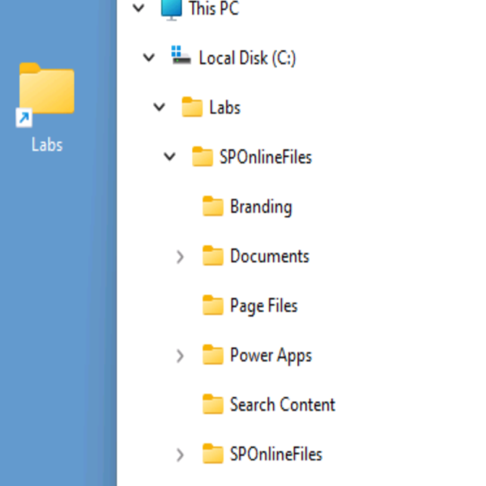Select the "Documents" folder name

tap(270, 256)
